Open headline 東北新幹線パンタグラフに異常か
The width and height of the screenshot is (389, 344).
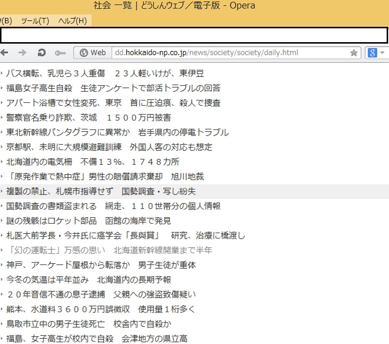[117, 132]
